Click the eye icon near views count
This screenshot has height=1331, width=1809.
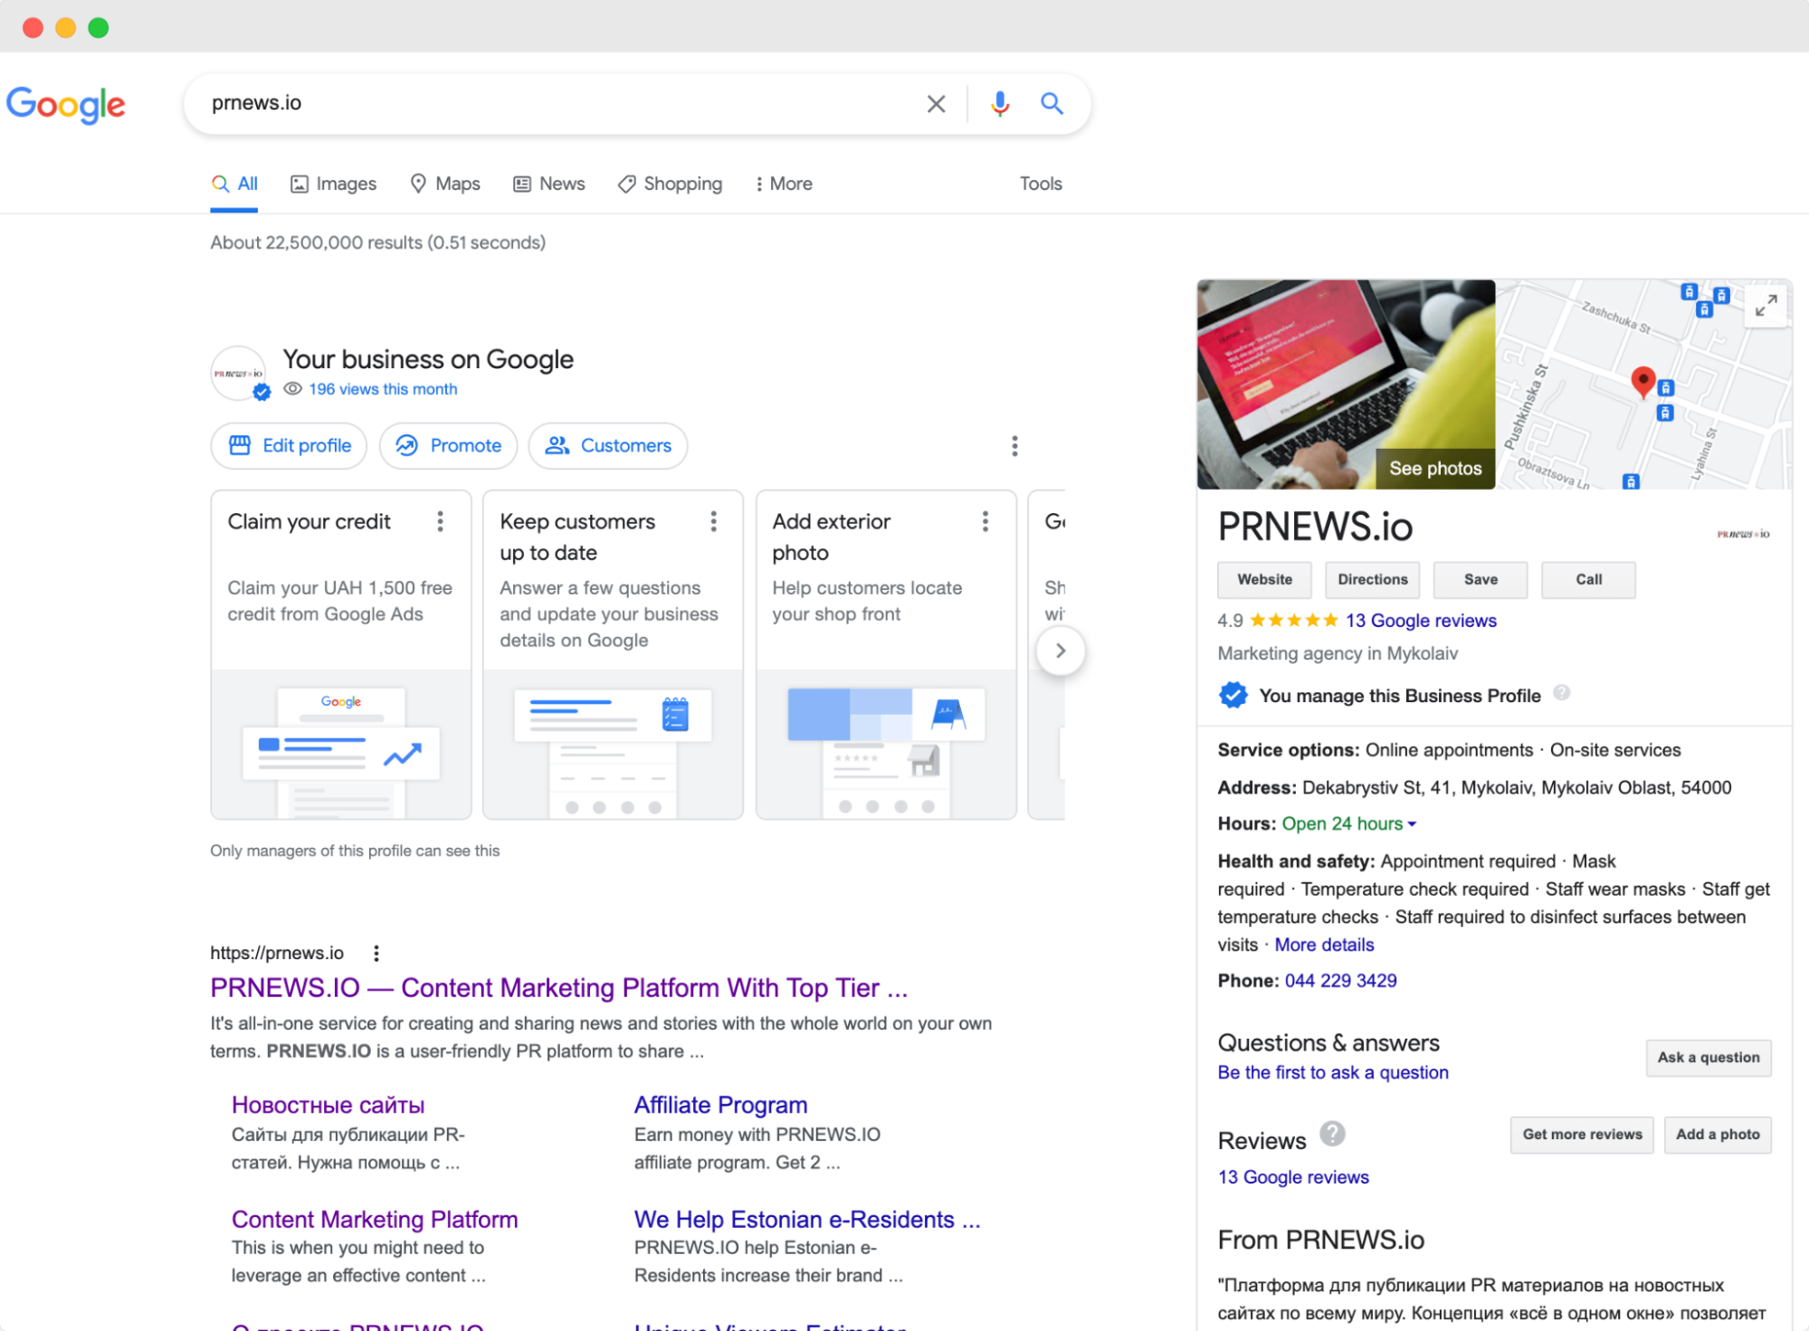(x=292, y=389)
